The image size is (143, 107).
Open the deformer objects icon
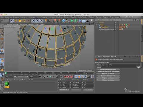pyautogui.click(x=80, y=21)
